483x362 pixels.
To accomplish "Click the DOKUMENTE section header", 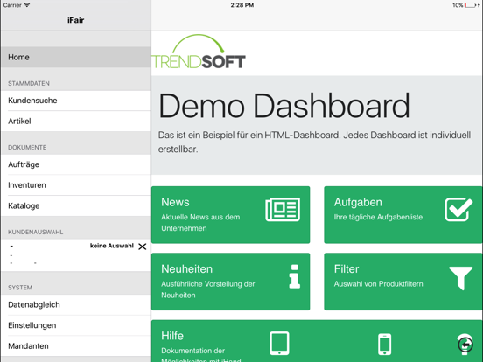I will point(27,148).
